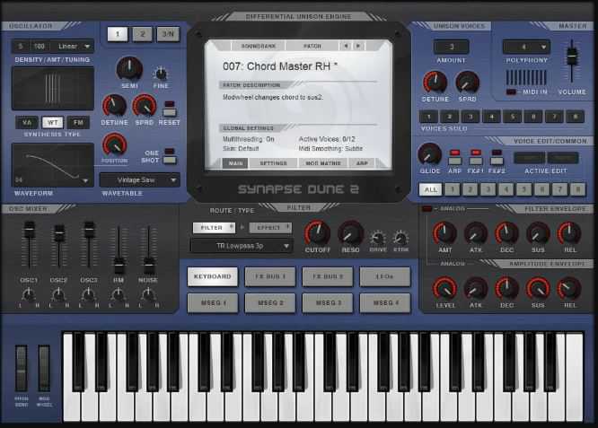The height and width of the screenshot is (428, 598).
Task: Click the filter envelope REL knob
Action: pos(569,233)
